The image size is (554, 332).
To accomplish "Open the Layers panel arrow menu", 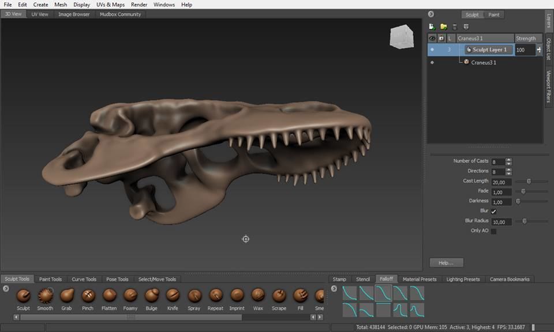I will pos(431,14).
